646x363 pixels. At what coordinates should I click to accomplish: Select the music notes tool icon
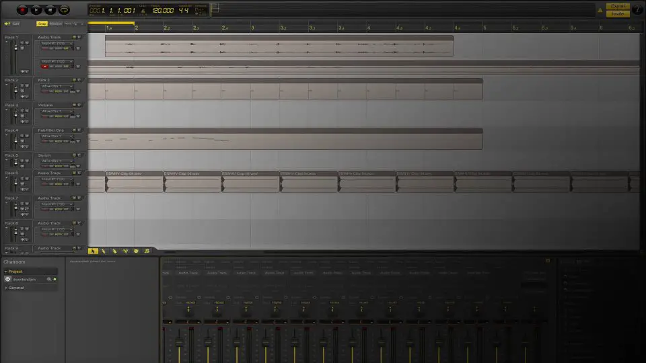click(x=147, y=251)
